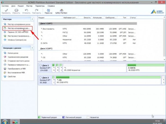
Task: Click the Первичный раздел legend swatch
Action: (39, 117)
